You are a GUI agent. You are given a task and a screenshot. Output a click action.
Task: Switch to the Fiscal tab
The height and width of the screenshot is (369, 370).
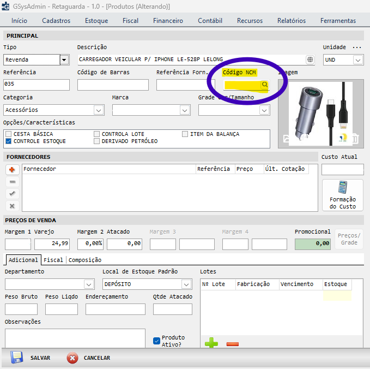click(x=53, y=260)
